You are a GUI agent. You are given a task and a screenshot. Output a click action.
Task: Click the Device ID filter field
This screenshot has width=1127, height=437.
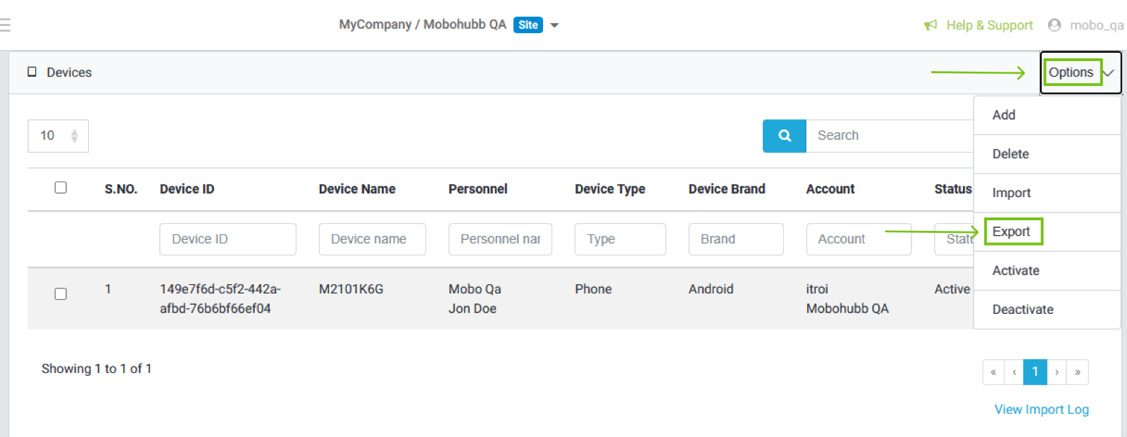(x=228, y=239)
